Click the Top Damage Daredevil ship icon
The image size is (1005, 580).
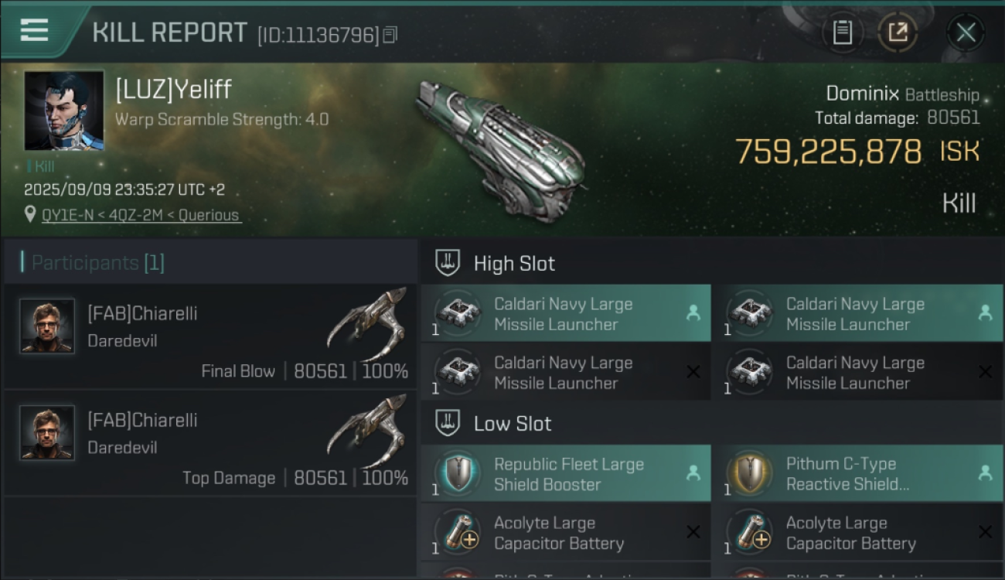tap(367, 433)
